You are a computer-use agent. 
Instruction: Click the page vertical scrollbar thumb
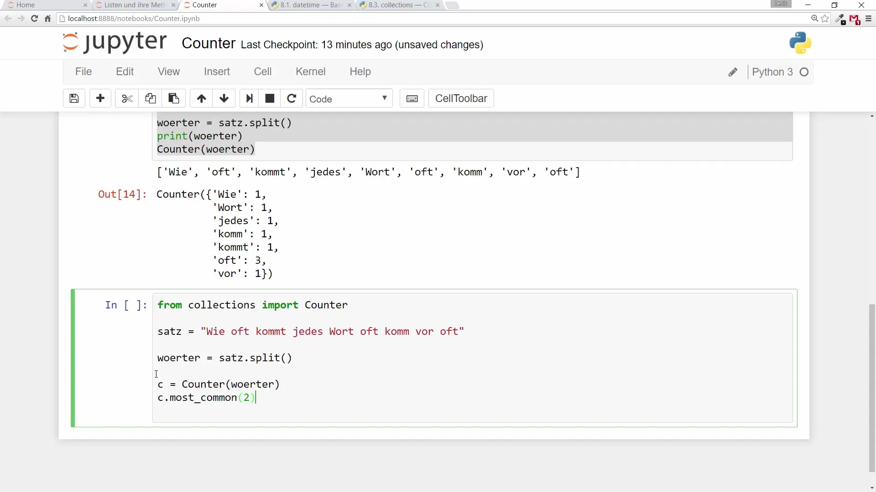click(x=872, y=387)
